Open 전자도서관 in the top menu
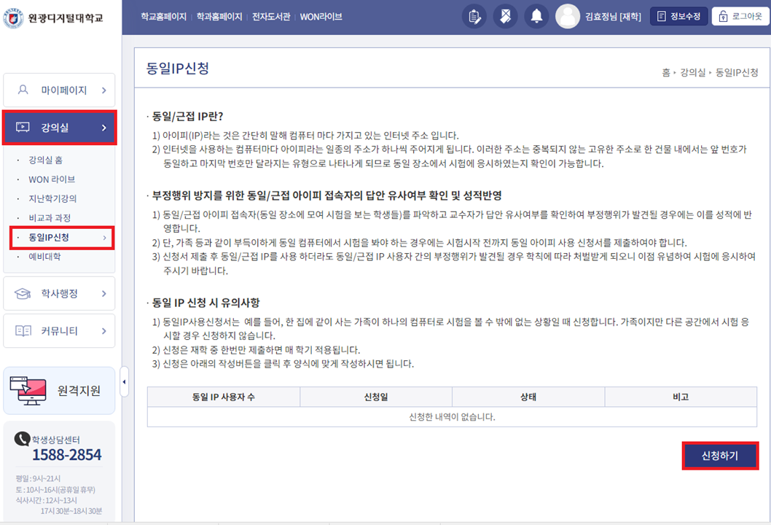771x525 pixels. click(271, 16)
